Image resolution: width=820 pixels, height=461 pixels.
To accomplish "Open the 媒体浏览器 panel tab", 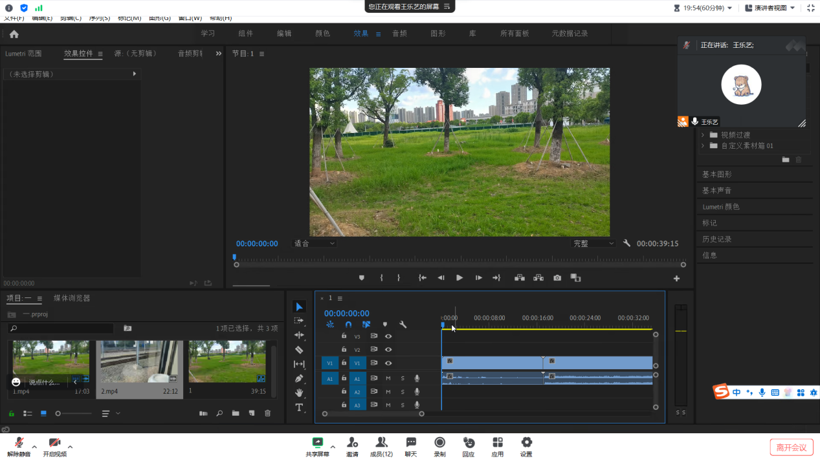I will tap(72, 298).
